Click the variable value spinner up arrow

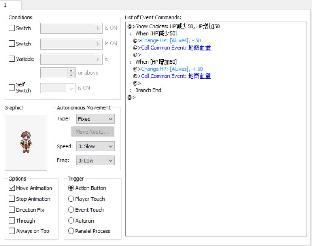(x=71, y=71)
